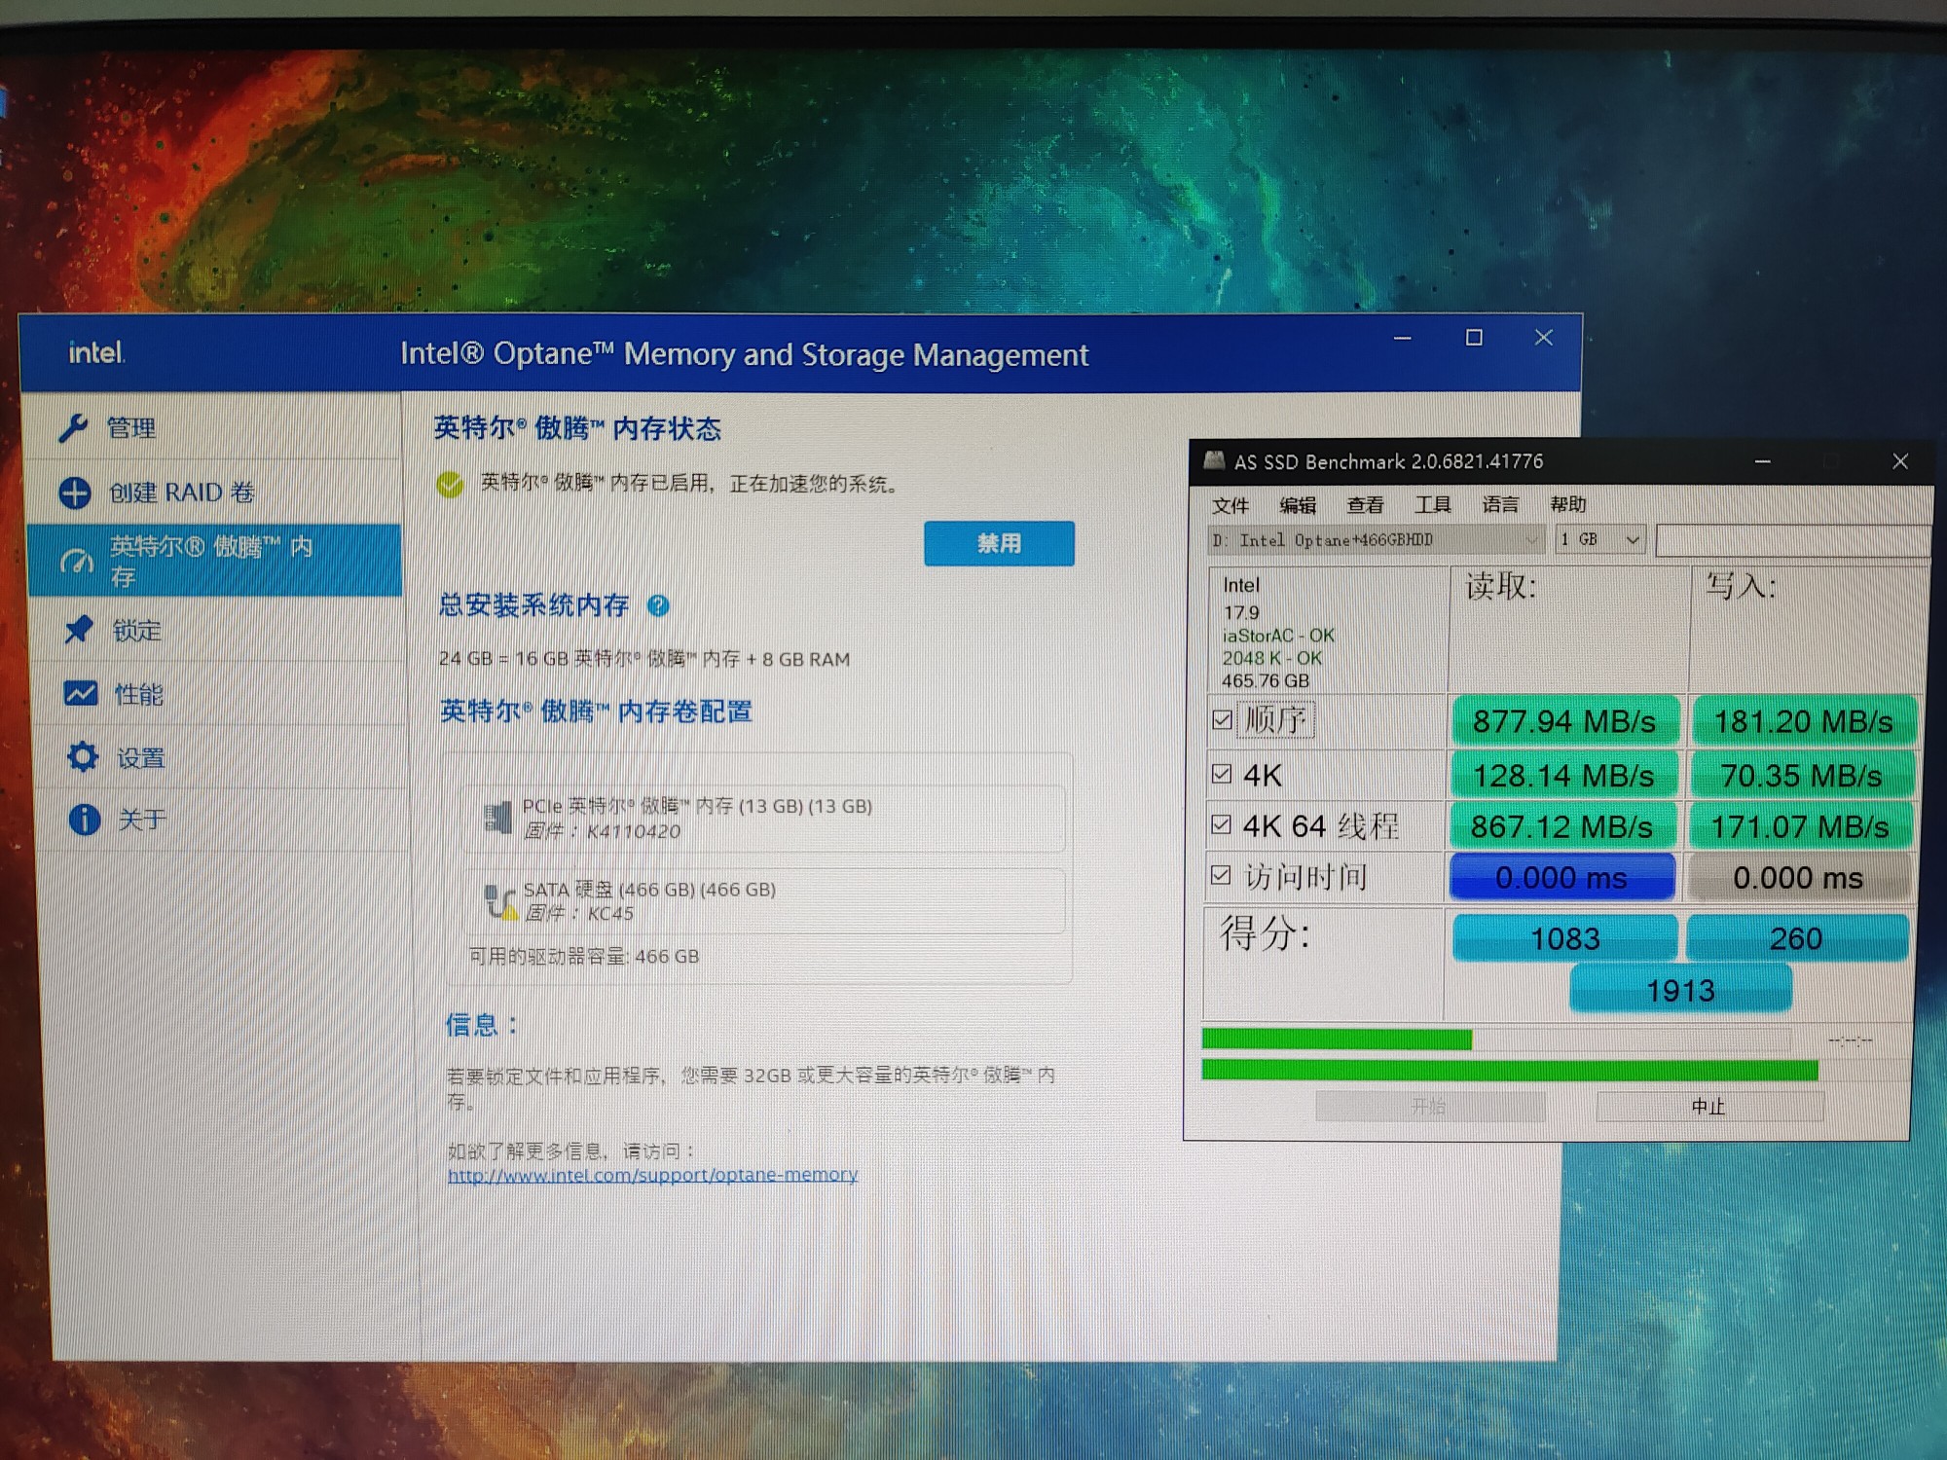Click the gear icon for 设置
Viewport: 1947px width, 1460px height.
[82, 756]
